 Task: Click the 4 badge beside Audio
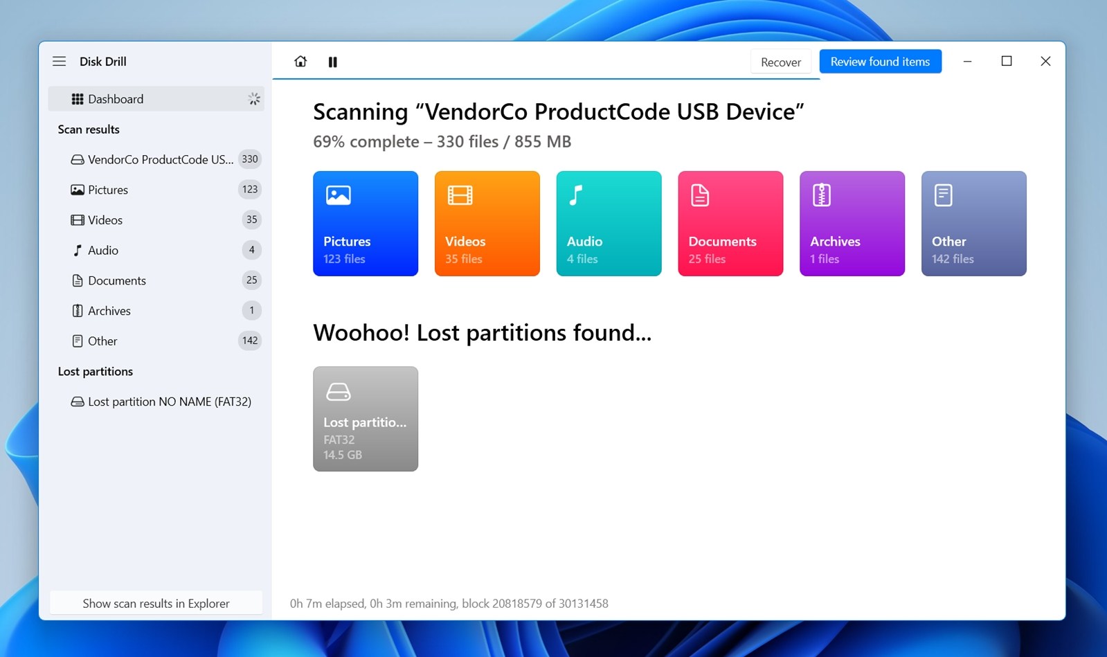252,250
